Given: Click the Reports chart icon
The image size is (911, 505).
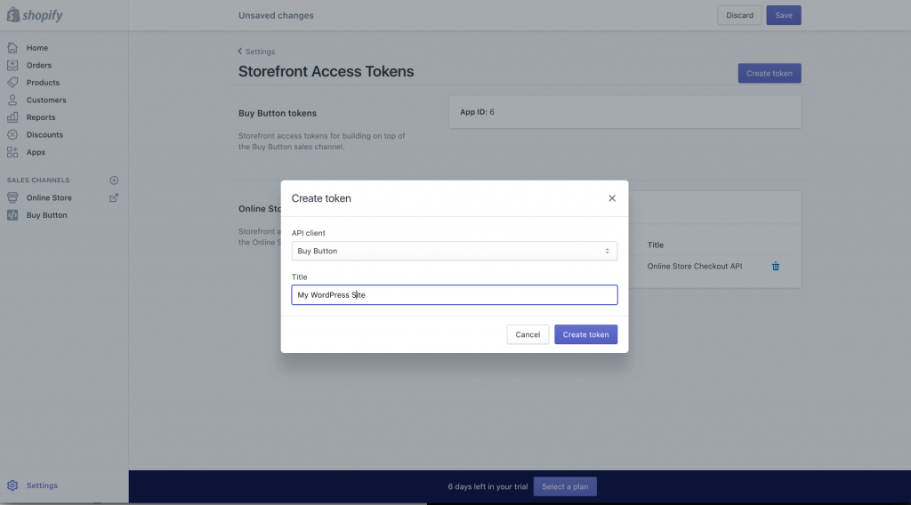Looking at the screenshot, I should (x=12, y=117).
